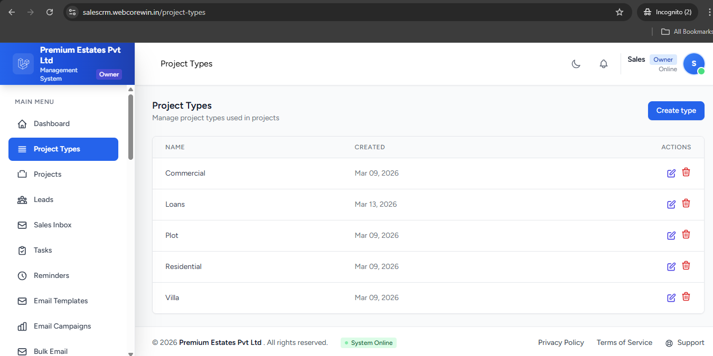The image size is (713, 356).
Task: Open the Sales Inbox section
Action: pyautogui.click(x=51, y=225)
